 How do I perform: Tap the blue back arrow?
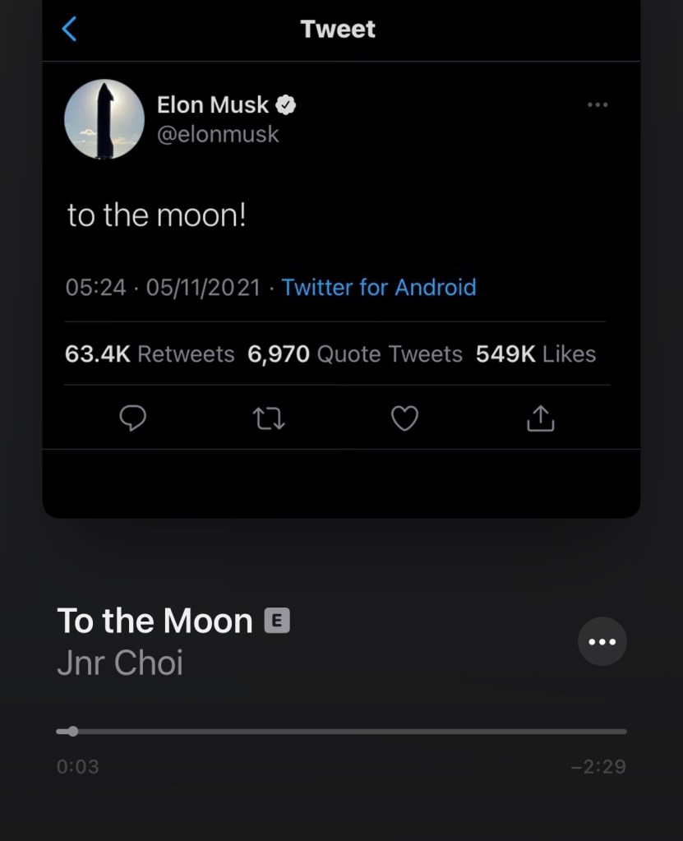point(70,30)
